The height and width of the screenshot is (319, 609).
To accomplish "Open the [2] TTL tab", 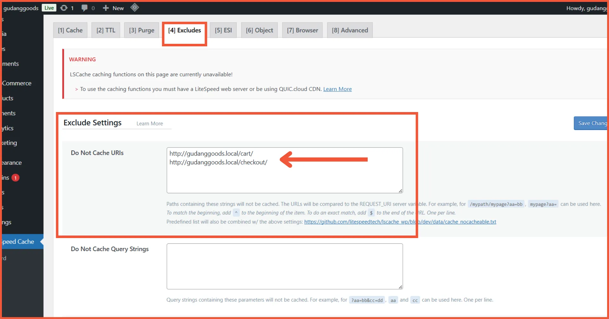I will coord(105,30).
